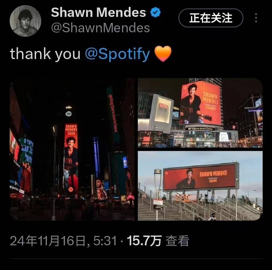272x270 pixels.
Task: Open the three-dot more options menu
Action: pos(256,18)
